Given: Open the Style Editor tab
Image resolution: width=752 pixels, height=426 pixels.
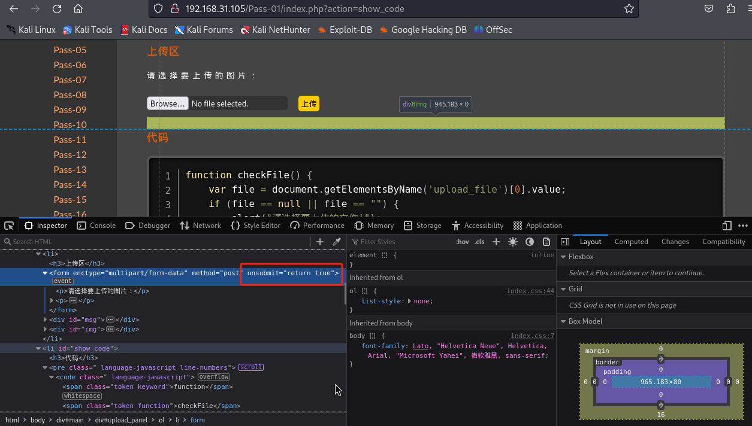Looking at the screenshot, I should (255, 226).
